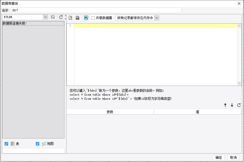Click the 值 column header
This screenshot has width=244, height=162.
(x=197, y=112)
